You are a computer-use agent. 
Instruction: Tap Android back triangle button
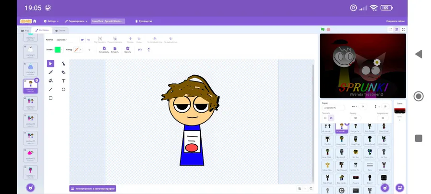coord(419,54)
